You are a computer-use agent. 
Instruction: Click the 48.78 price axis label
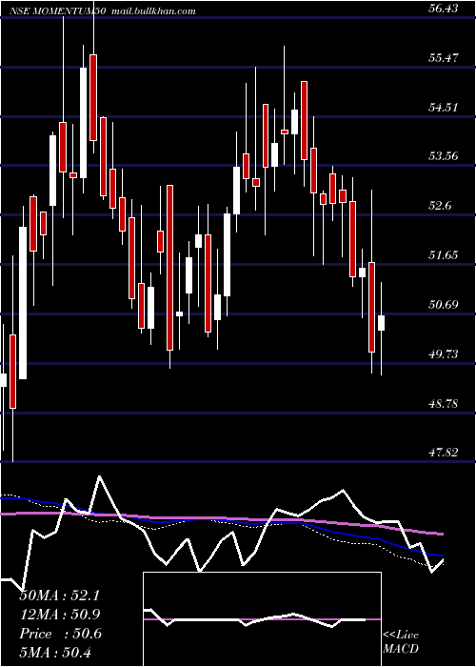[444, 403]
